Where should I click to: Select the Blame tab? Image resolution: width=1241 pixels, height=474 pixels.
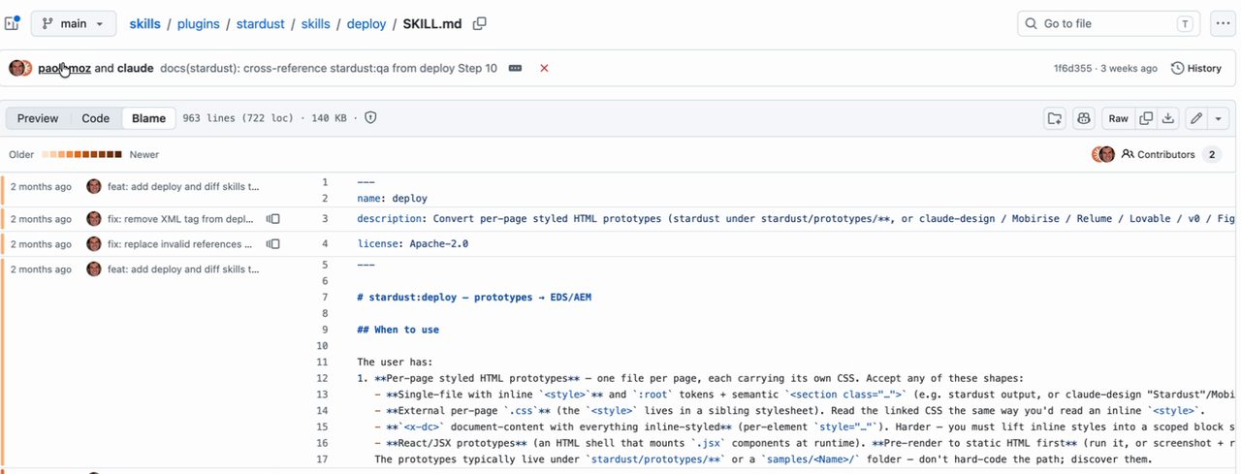pos(148,118)
